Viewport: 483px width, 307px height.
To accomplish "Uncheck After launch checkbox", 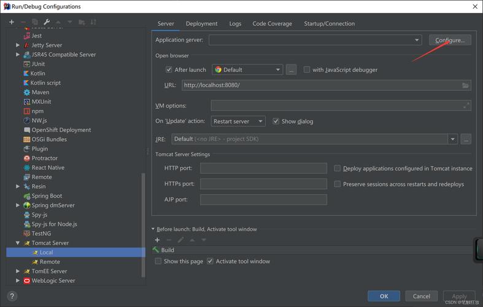I will 169,69.
